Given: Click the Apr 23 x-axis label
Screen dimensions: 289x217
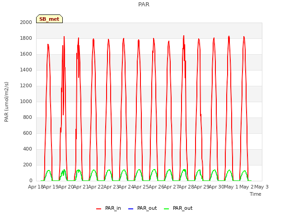Looking at the screenshot, I should point(111,187).
